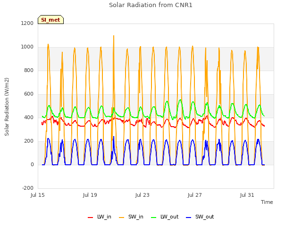
Task: Click the red LW_in legend swatch
Action: coord(90,218)
